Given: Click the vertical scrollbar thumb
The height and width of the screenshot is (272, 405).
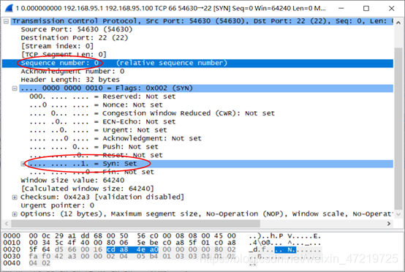Looking at the screenshot, I should tap(398, 128).
